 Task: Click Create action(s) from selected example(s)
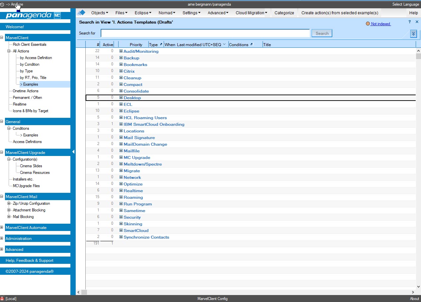tap(340, 13)
